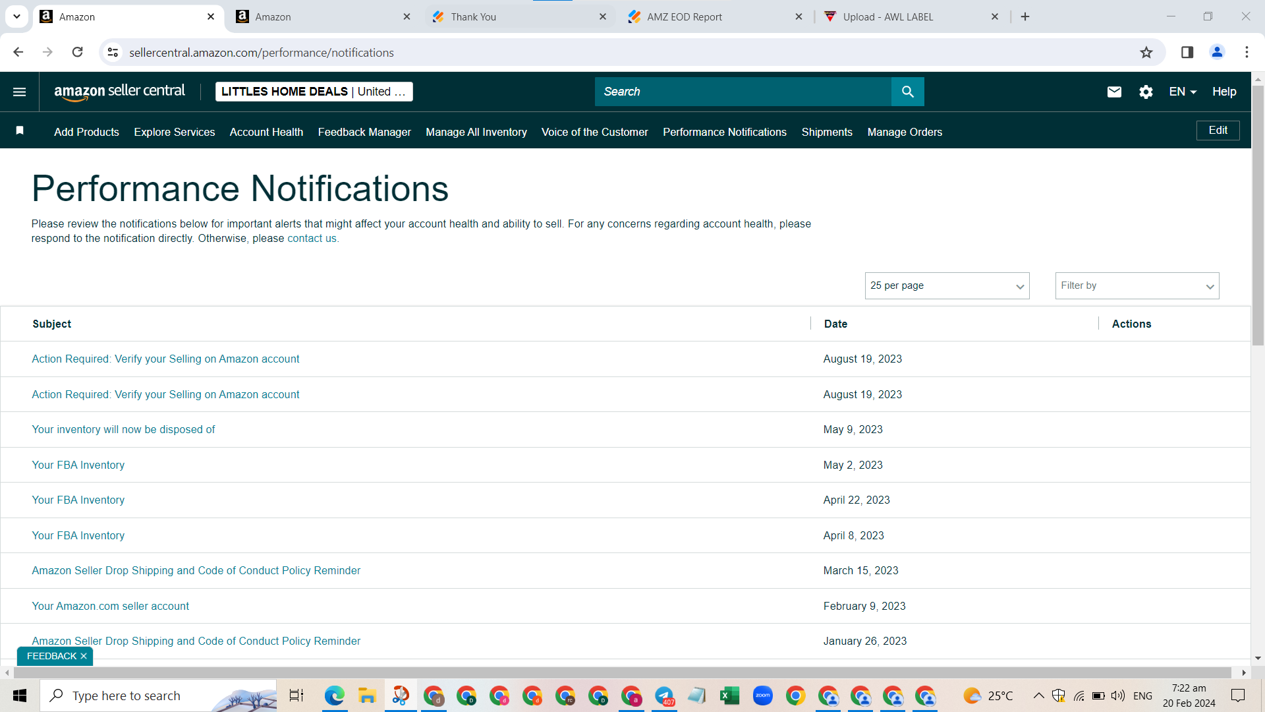Open the Windows Start menu
This screenshot has height=712, width=1265.
point(20,696)
